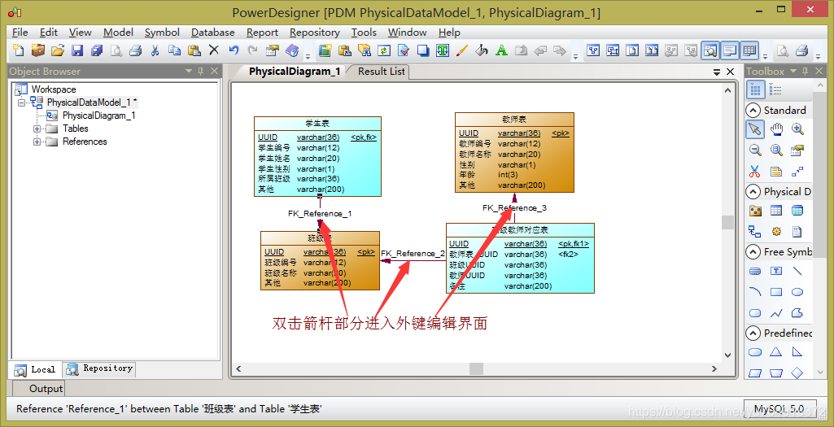
Task: Select the Note tool in Toolbox
Action: (x=776, y=172)
